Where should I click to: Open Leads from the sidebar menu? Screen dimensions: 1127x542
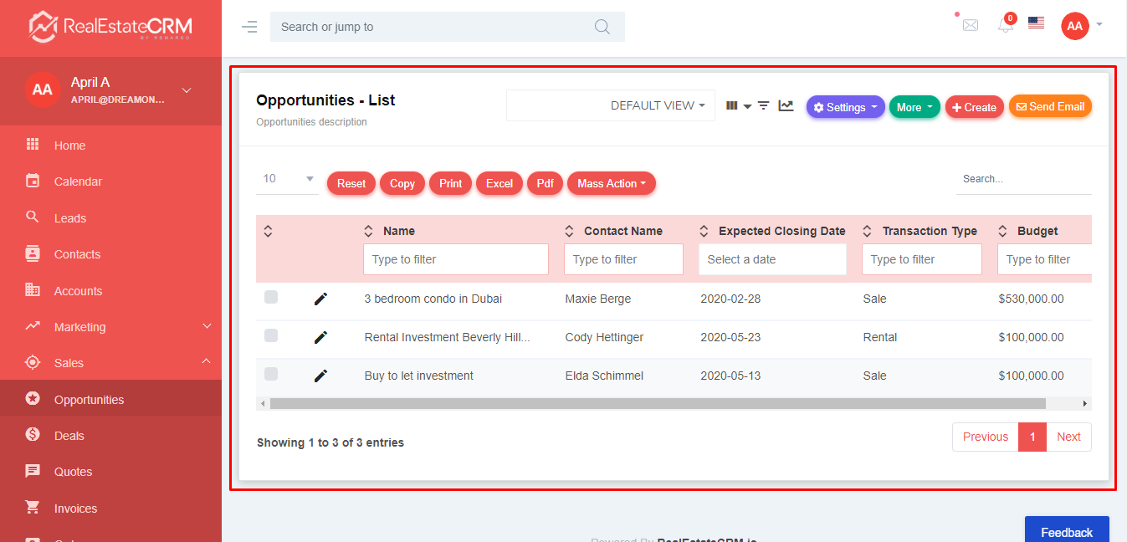(70, 218)
